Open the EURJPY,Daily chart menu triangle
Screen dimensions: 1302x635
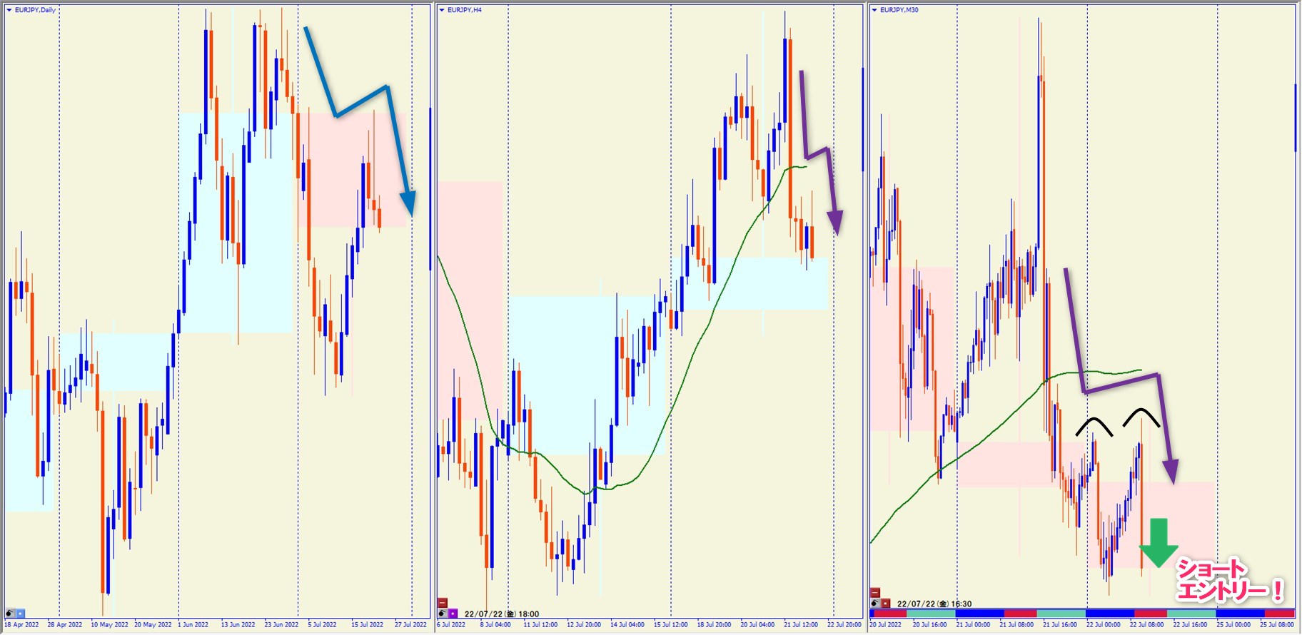click(9, 10)
